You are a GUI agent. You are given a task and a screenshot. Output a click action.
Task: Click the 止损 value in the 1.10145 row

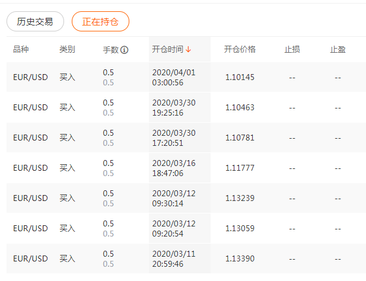292,78
